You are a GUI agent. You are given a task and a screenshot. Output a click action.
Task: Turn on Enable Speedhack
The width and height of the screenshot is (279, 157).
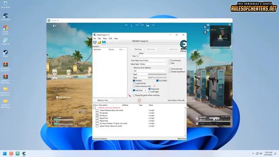click(x=170, y=72)
